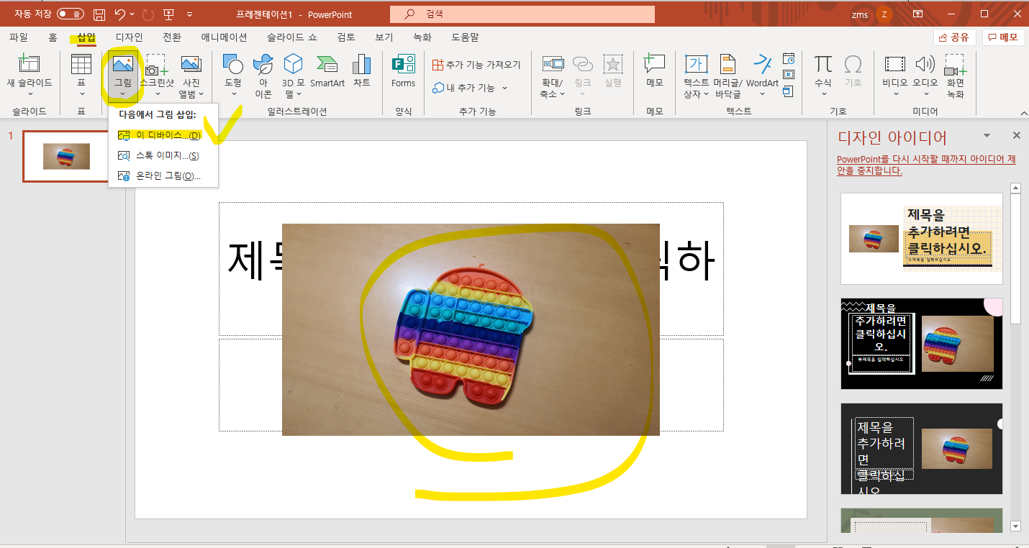
Task: Select 온라인 그림 menu entry
Action: tap(163, 175)
